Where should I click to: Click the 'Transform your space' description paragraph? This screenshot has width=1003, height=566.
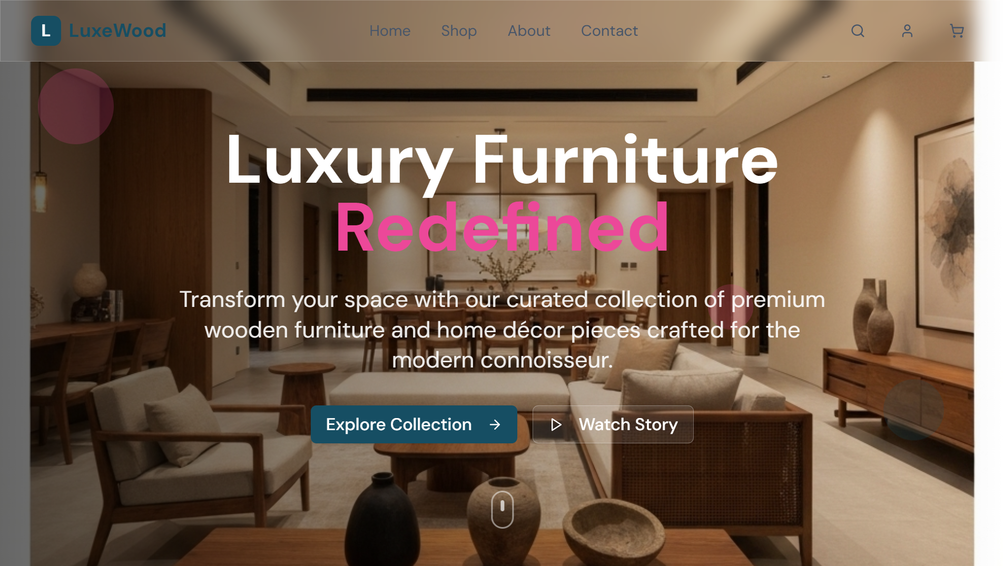tap(502, 330)
